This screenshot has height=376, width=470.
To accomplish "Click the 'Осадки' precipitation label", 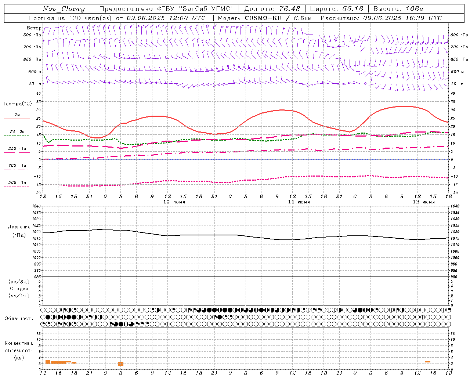I will click(x=19, y=289).
